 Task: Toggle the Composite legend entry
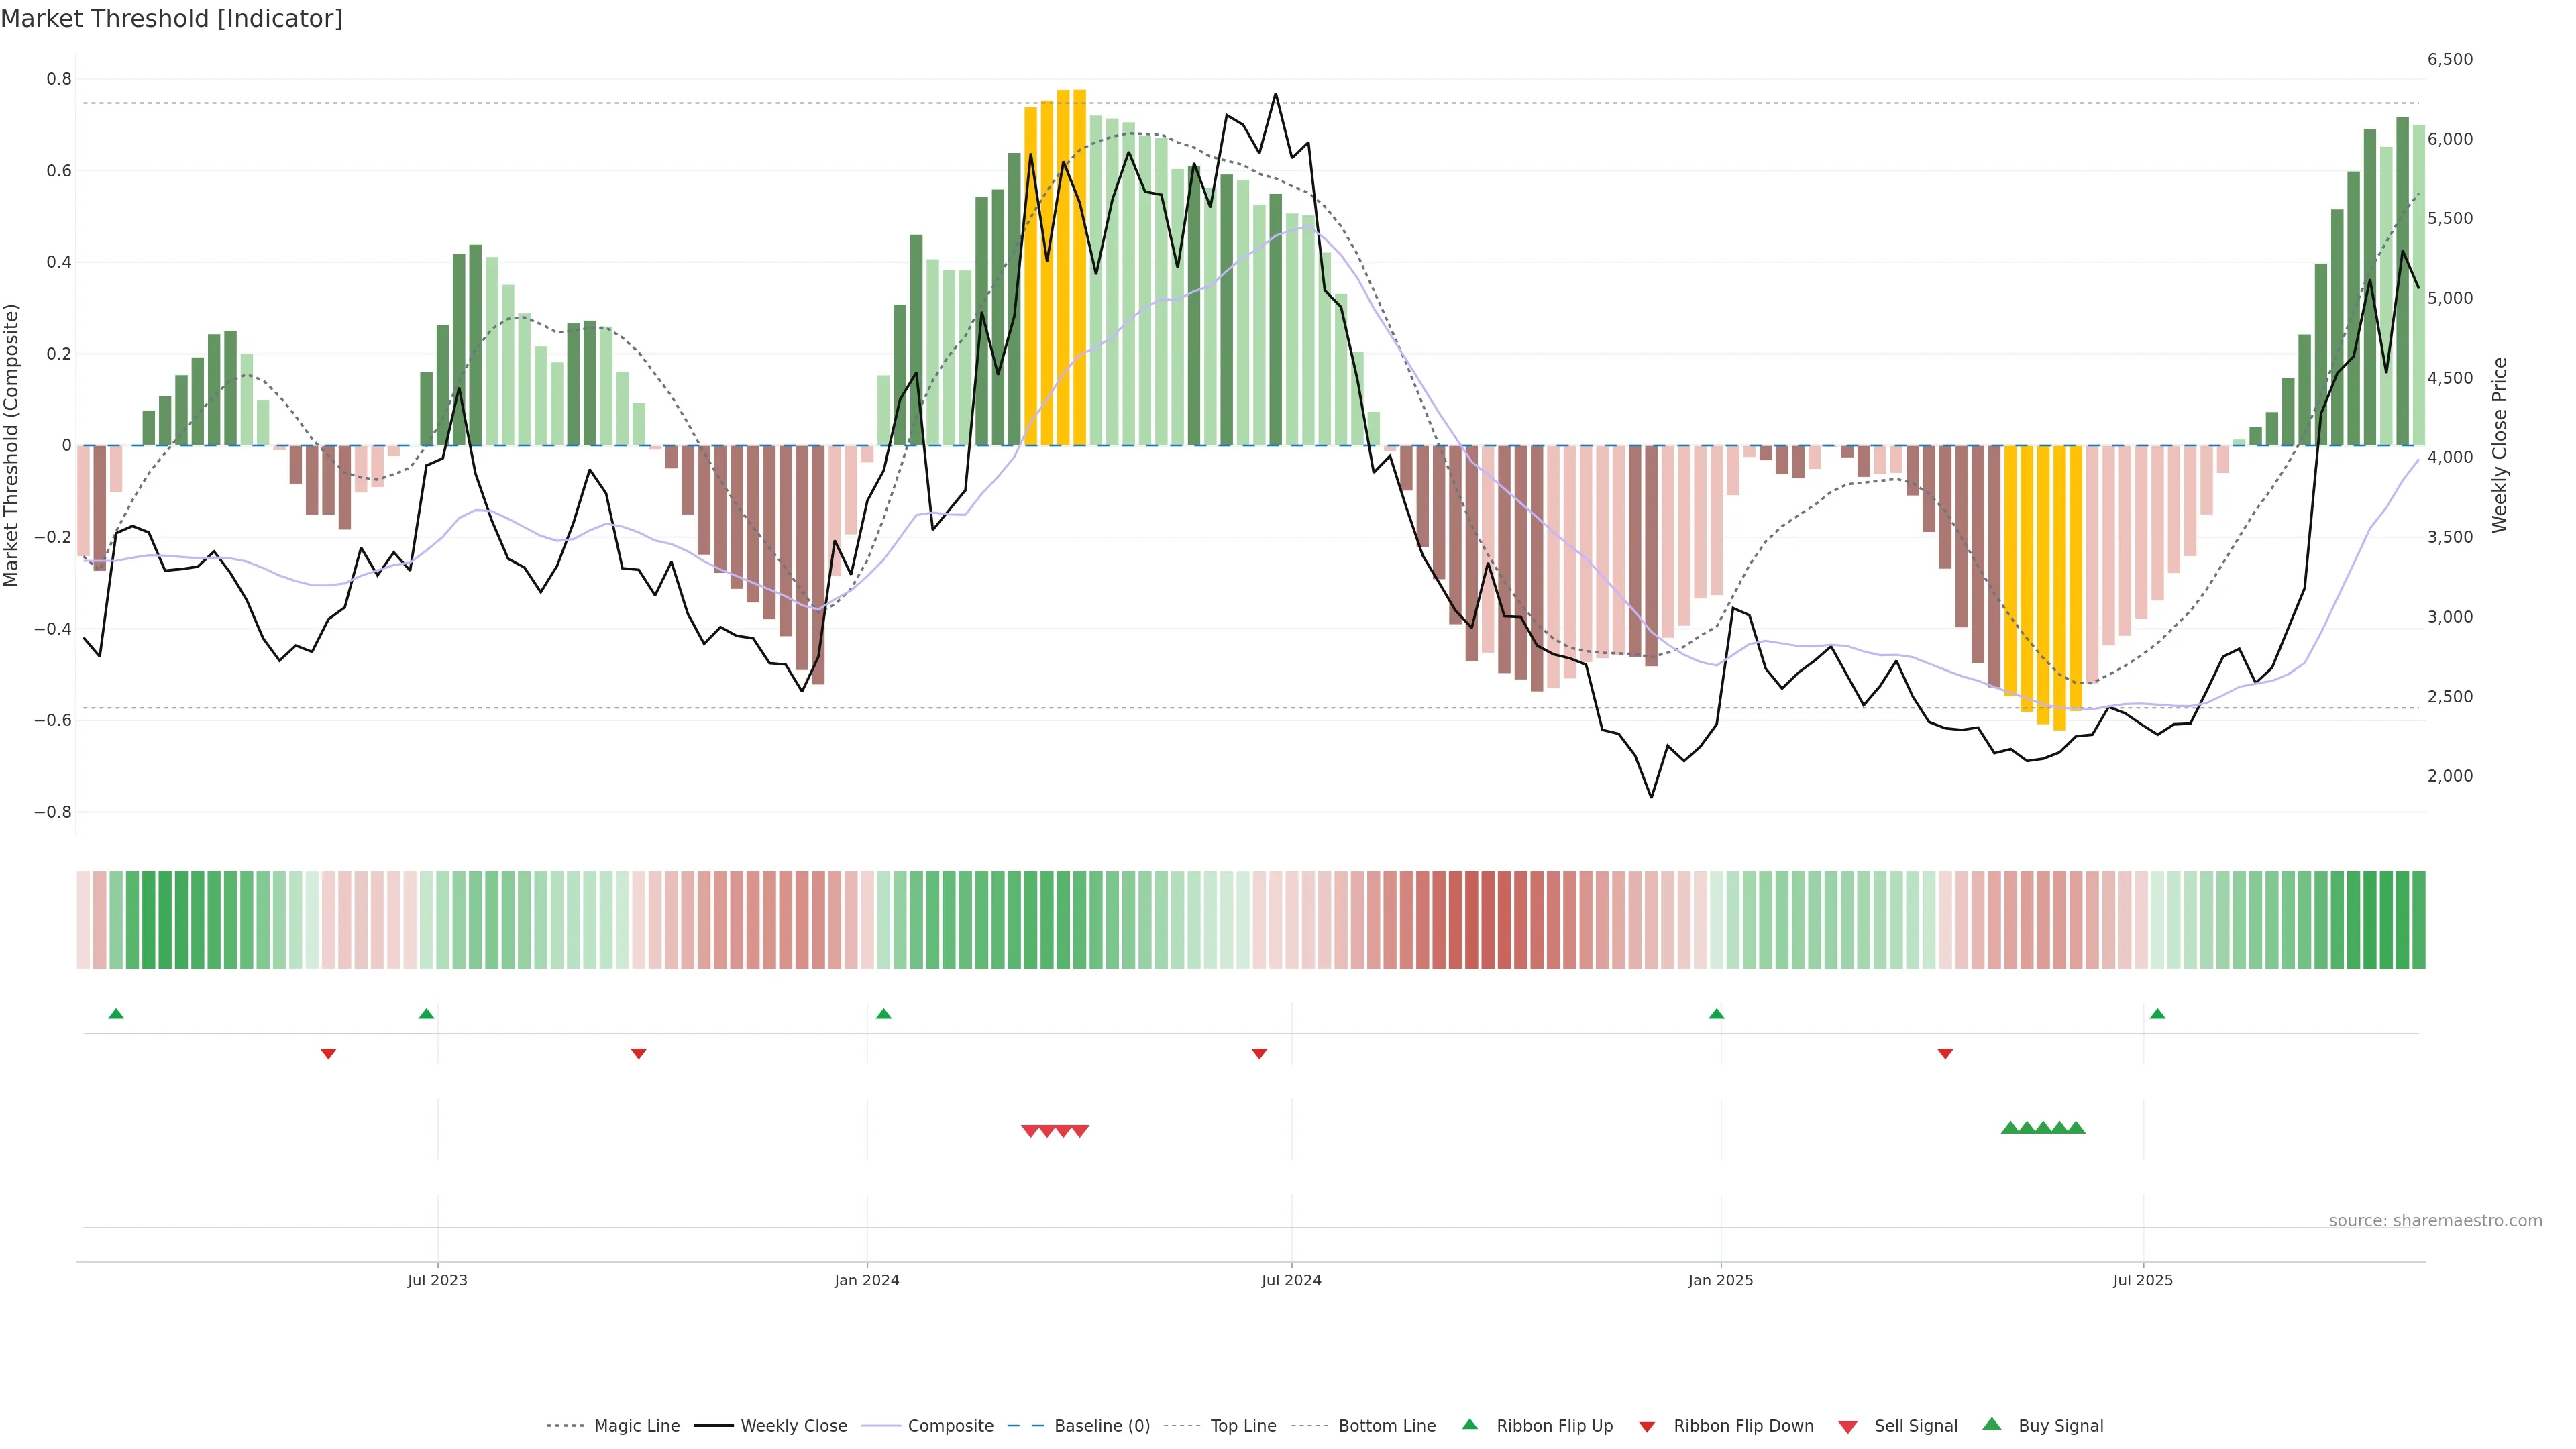click(950, 1426)
